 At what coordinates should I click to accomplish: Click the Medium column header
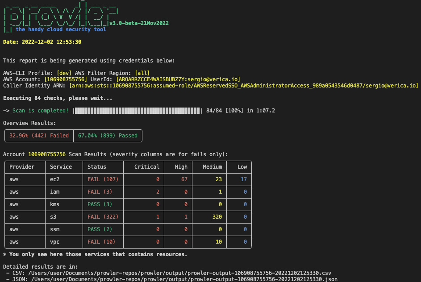point(212,167)
